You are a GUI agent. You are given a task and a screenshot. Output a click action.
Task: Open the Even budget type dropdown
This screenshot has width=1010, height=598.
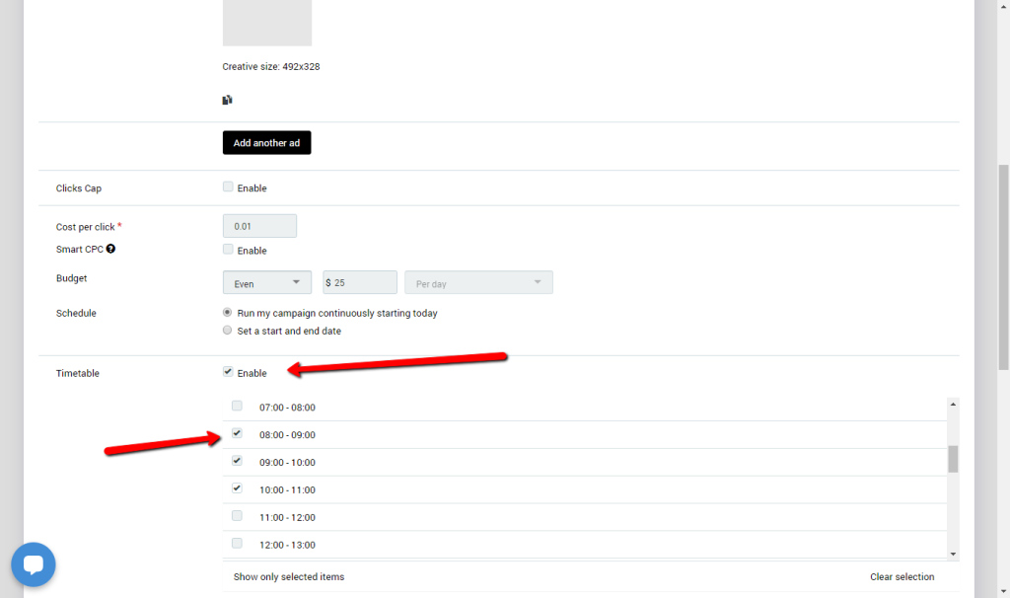pyautogui.click(x=267, y=283)
